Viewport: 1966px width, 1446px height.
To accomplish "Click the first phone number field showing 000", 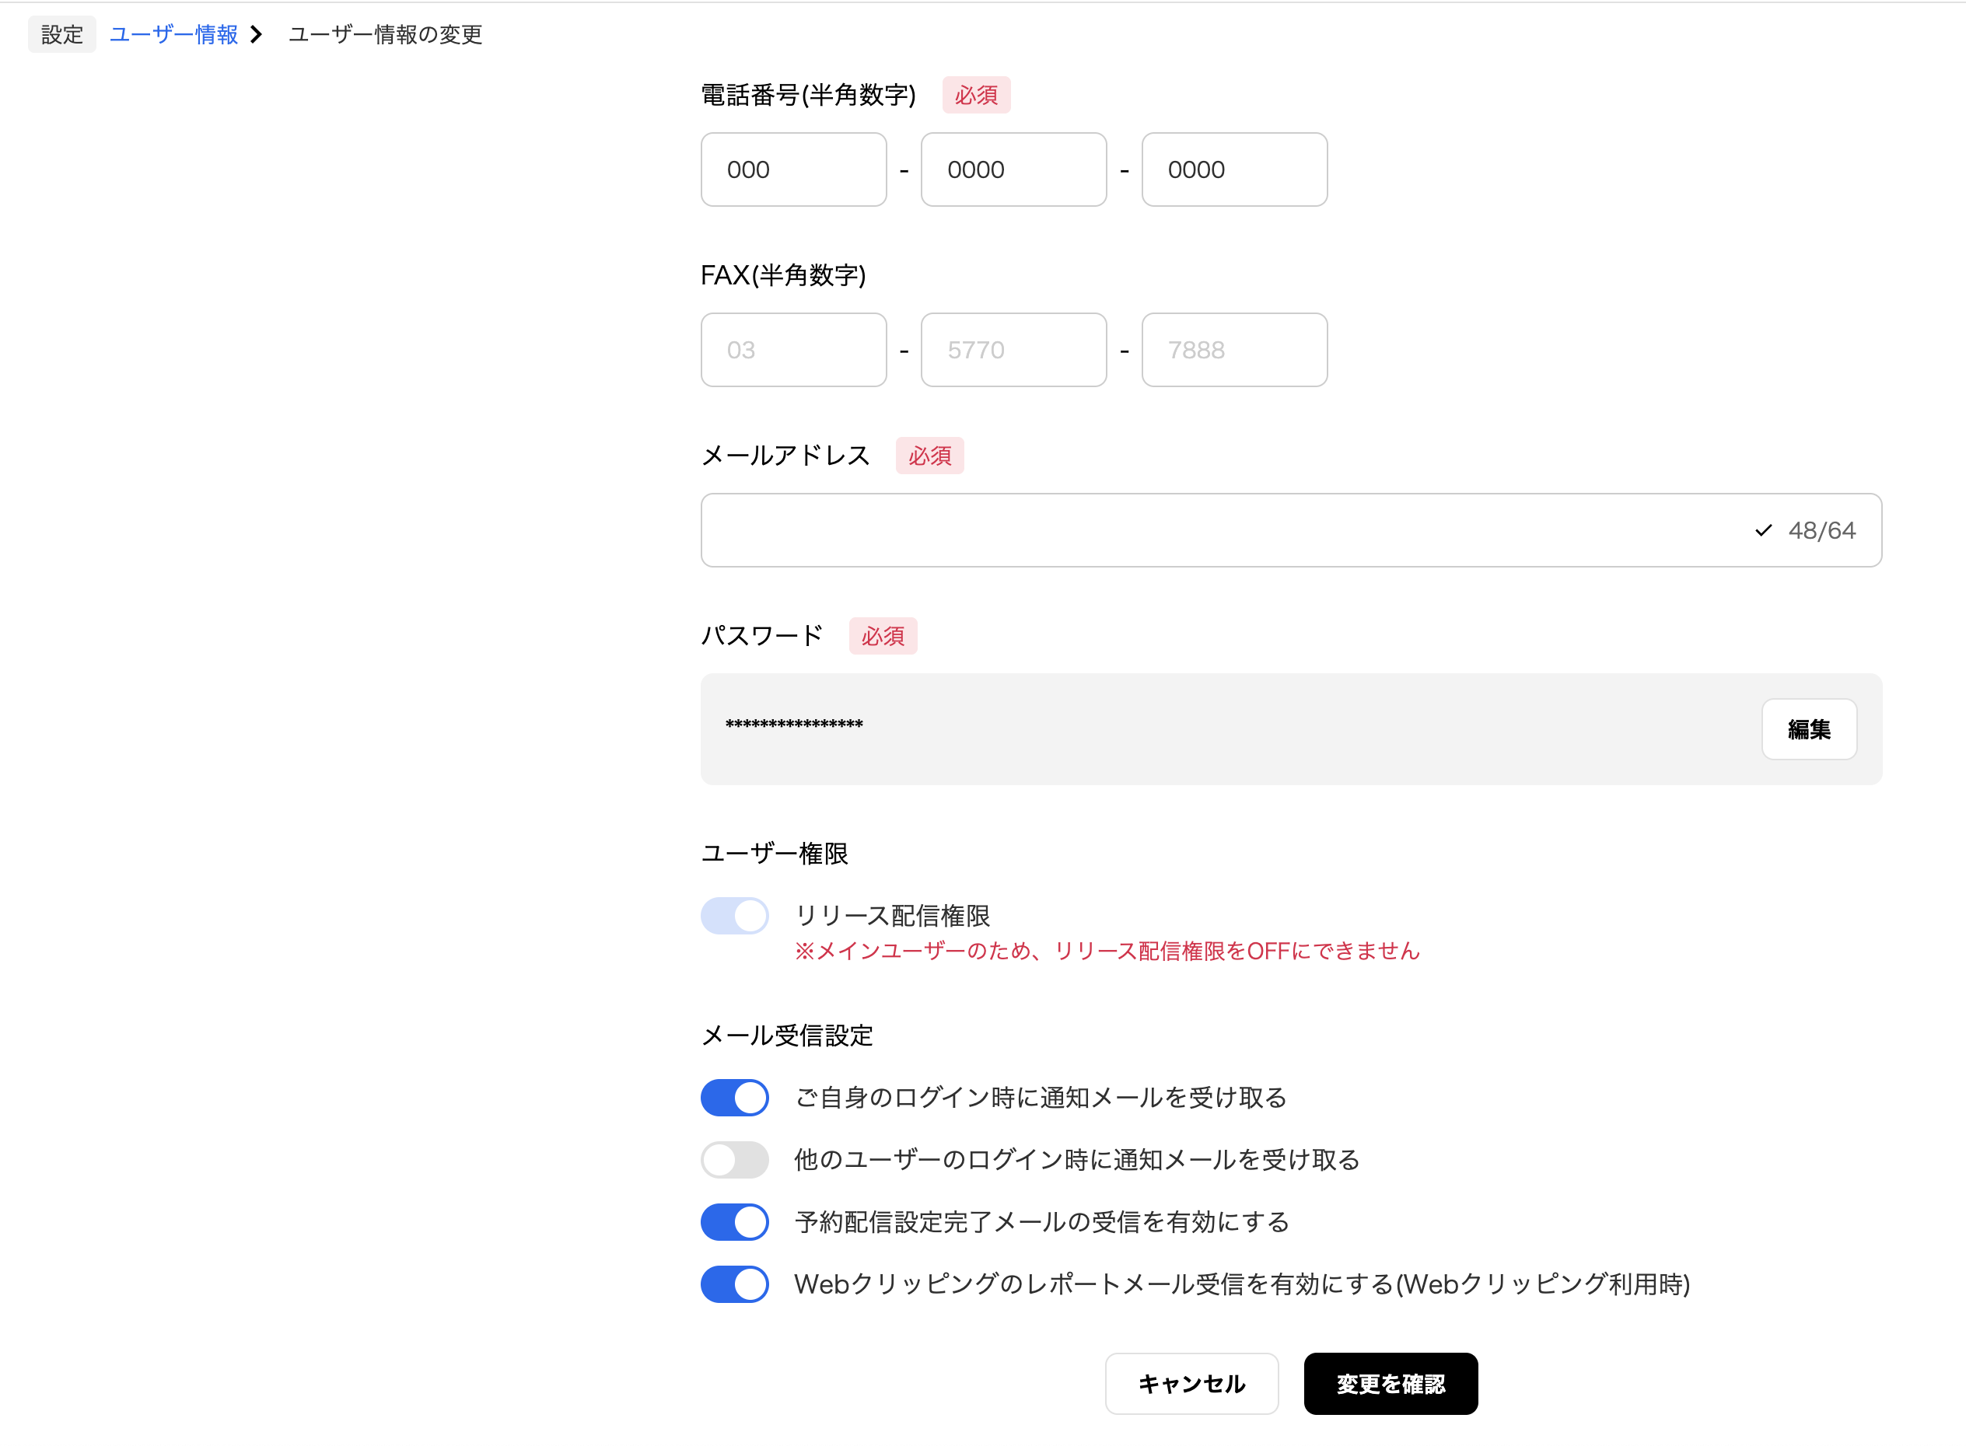I will tap(793, 169).
